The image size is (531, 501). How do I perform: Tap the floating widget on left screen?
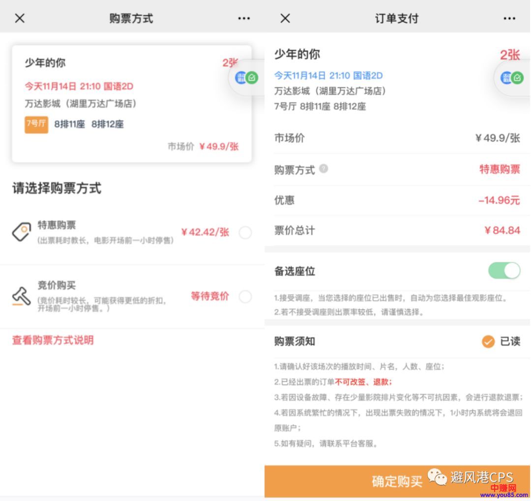246,78
